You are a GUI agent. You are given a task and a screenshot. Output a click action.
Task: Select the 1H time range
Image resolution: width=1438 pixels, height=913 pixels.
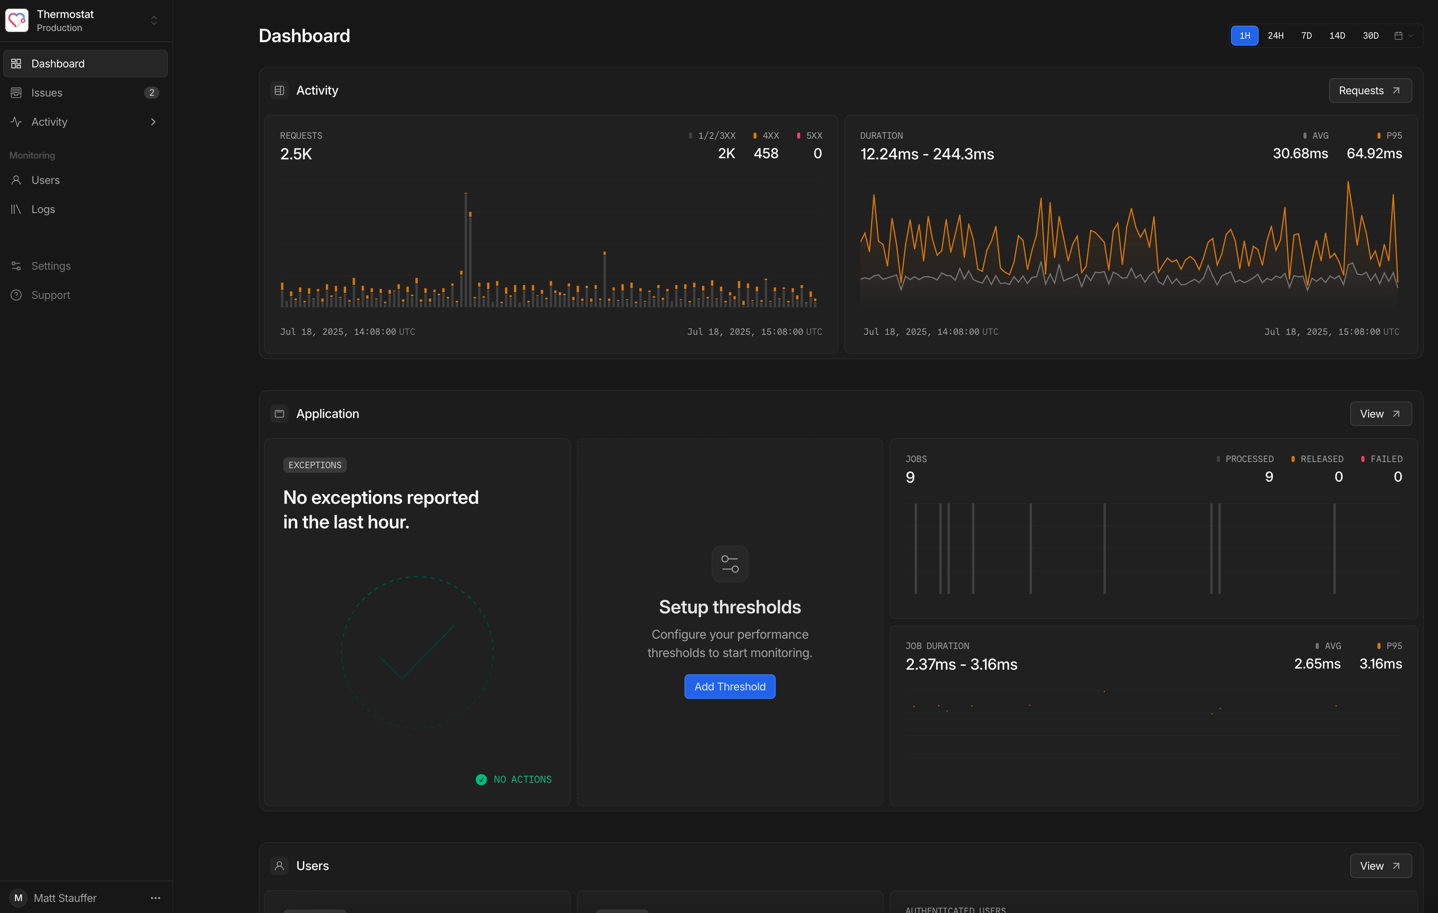point(1244,36)
